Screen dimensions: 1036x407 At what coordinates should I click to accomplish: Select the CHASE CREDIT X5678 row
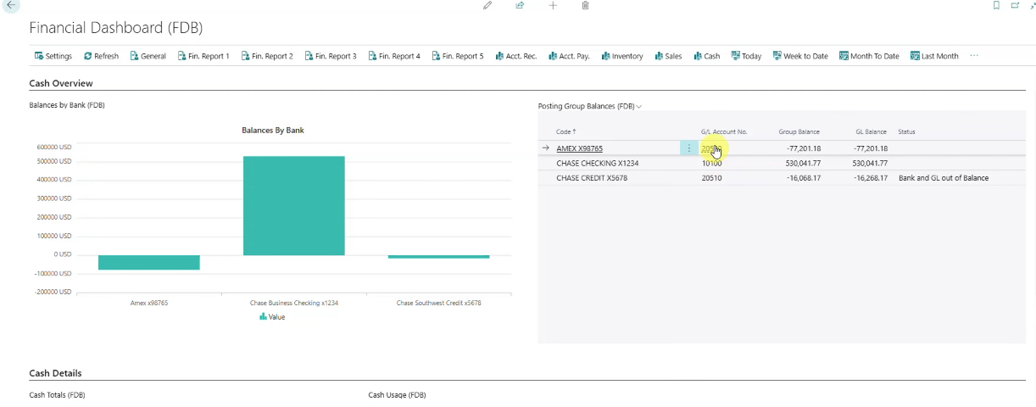(781, 178)
